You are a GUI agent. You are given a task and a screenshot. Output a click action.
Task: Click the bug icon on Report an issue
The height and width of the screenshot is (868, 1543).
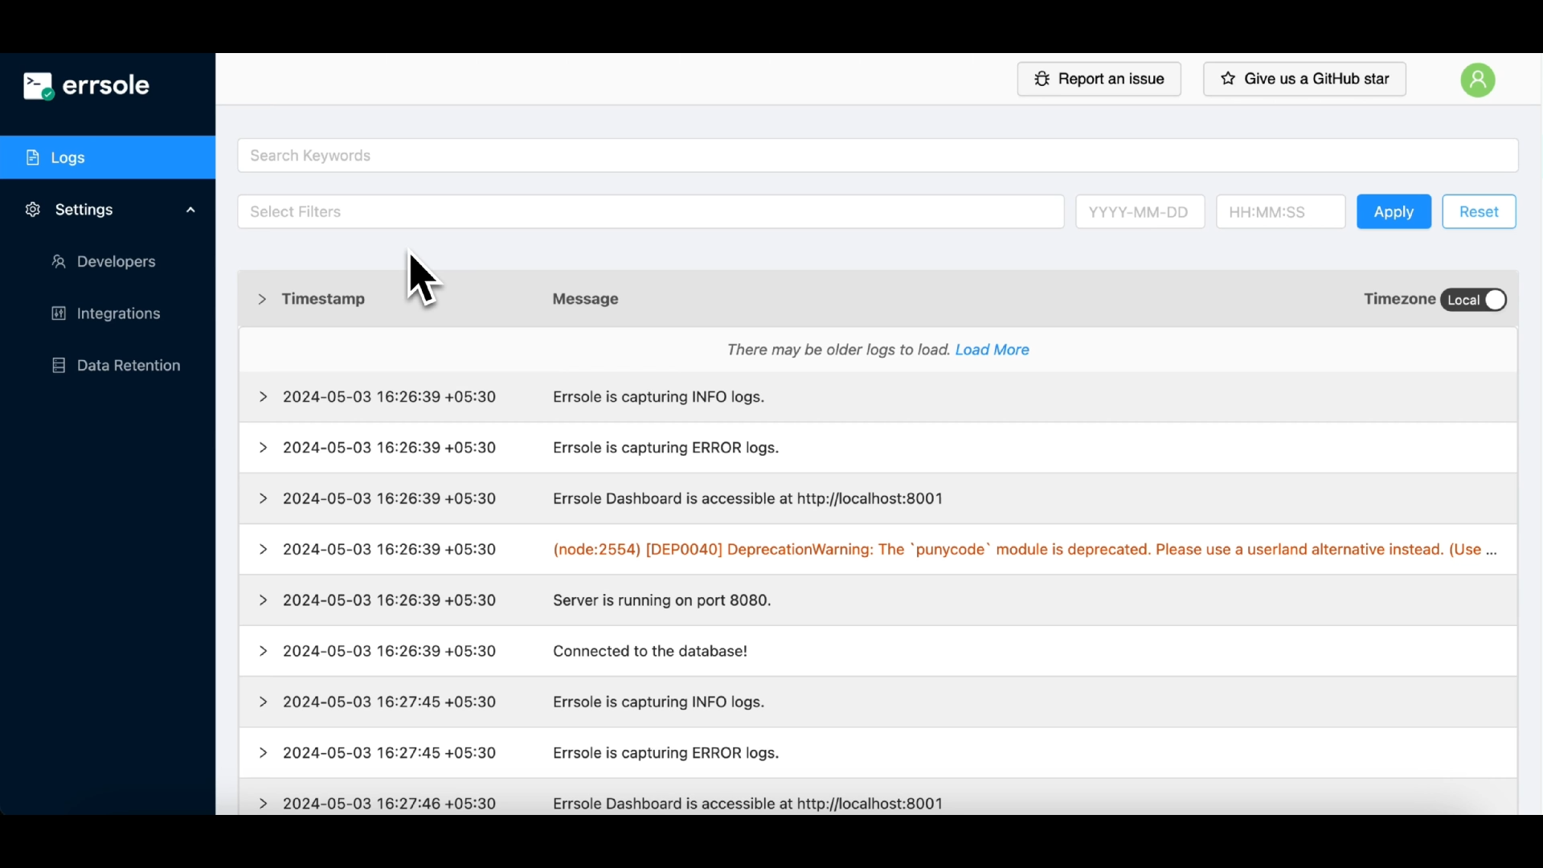1044,79
